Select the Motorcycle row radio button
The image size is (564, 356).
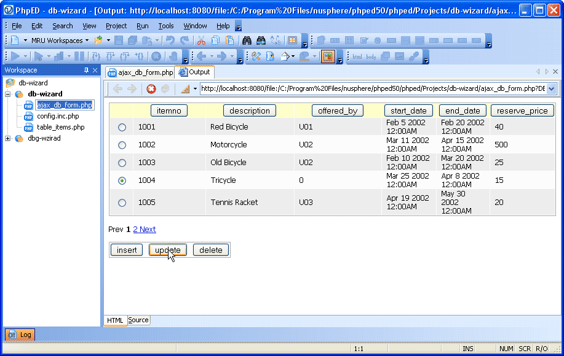[121, 144]
